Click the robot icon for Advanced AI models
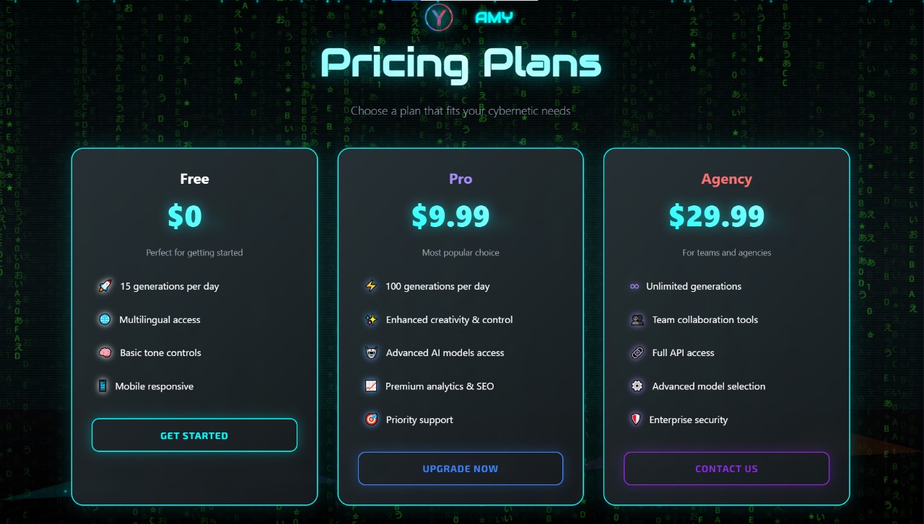Viewport: 924px width, 524px height. tap(371, 352)
